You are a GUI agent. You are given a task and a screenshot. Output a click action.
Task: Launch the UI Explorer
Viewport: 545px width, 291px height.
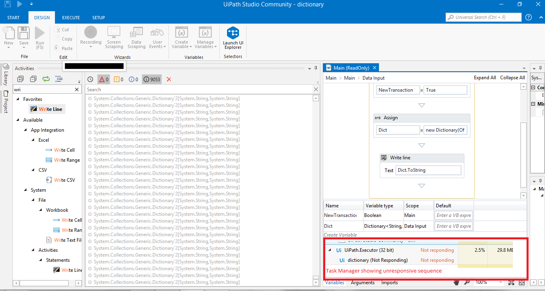(x=233, y=38)
